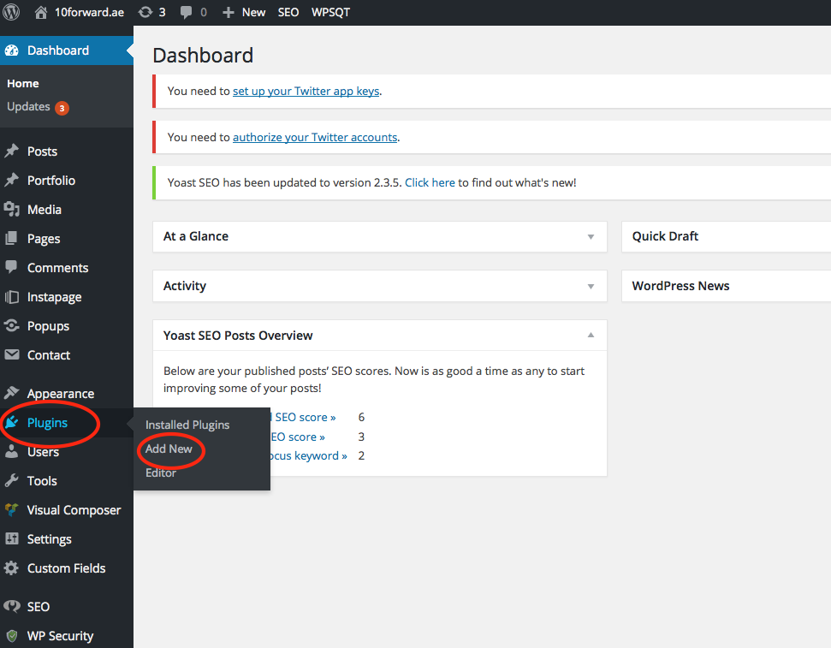Viewport: 831px width, 648px height.
Task: Click the Quick Draft panel header
Action: point(726,236)
